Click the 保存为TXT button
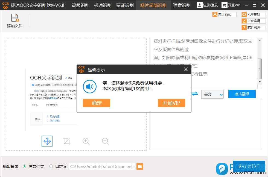 pyautogui.click(x=249, y=166)
